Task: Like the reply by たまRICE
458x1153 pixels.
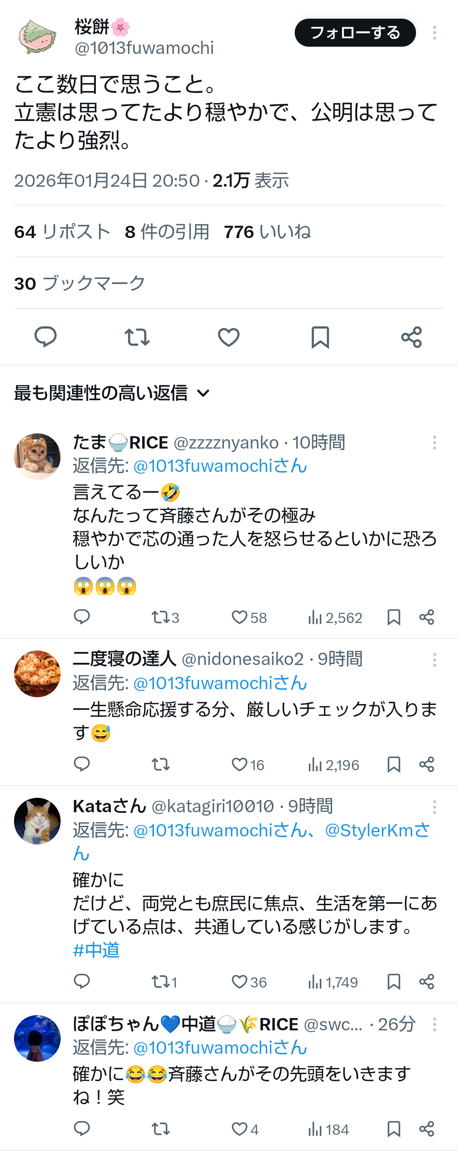Action: (240, 618)
